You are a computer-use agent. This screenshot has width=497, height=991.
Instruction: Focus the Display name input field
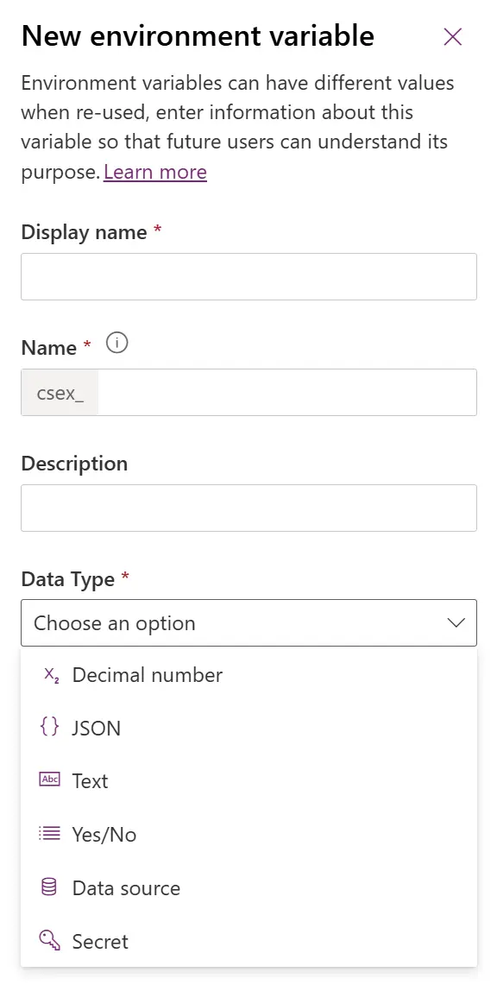coord(248,277)
